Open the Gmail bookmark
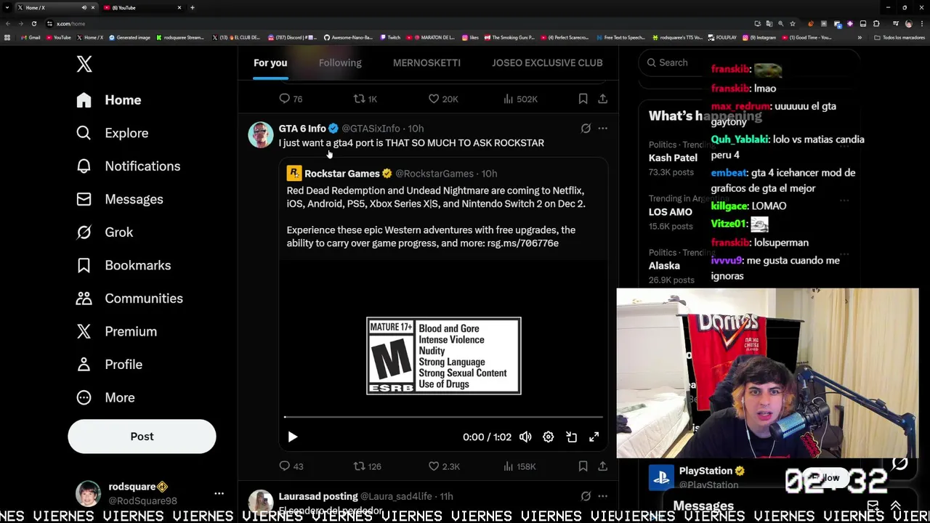The width and height of the screenshot is (930, 523). click(31, 37)
